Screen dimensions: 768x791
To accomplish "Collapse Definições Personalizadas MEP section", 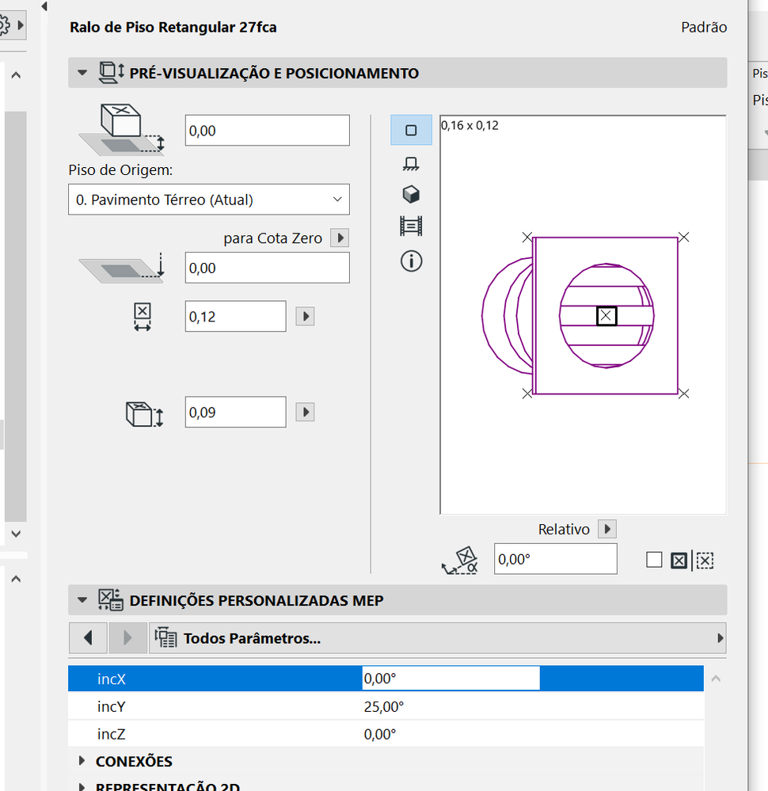I will point(82,600).
